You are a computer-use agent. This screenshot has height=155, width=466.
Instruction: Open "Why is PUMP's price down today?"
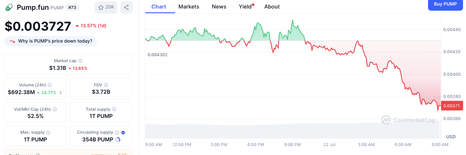(50, 41)
